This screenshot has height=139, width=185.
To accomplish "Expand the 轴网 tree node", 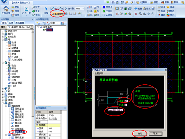I will click(x=2, y=34).
